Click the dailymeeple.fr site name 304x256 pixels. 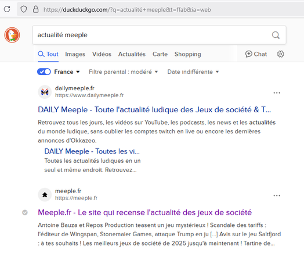[75, 88]
